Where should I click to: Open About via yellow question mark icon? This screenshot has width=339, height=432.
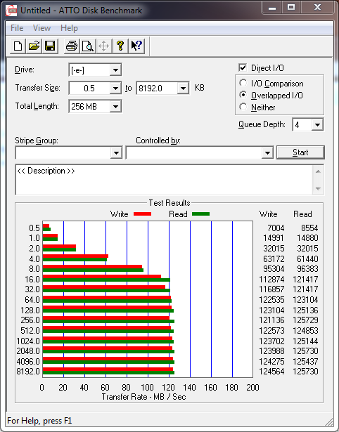point(120,46)
